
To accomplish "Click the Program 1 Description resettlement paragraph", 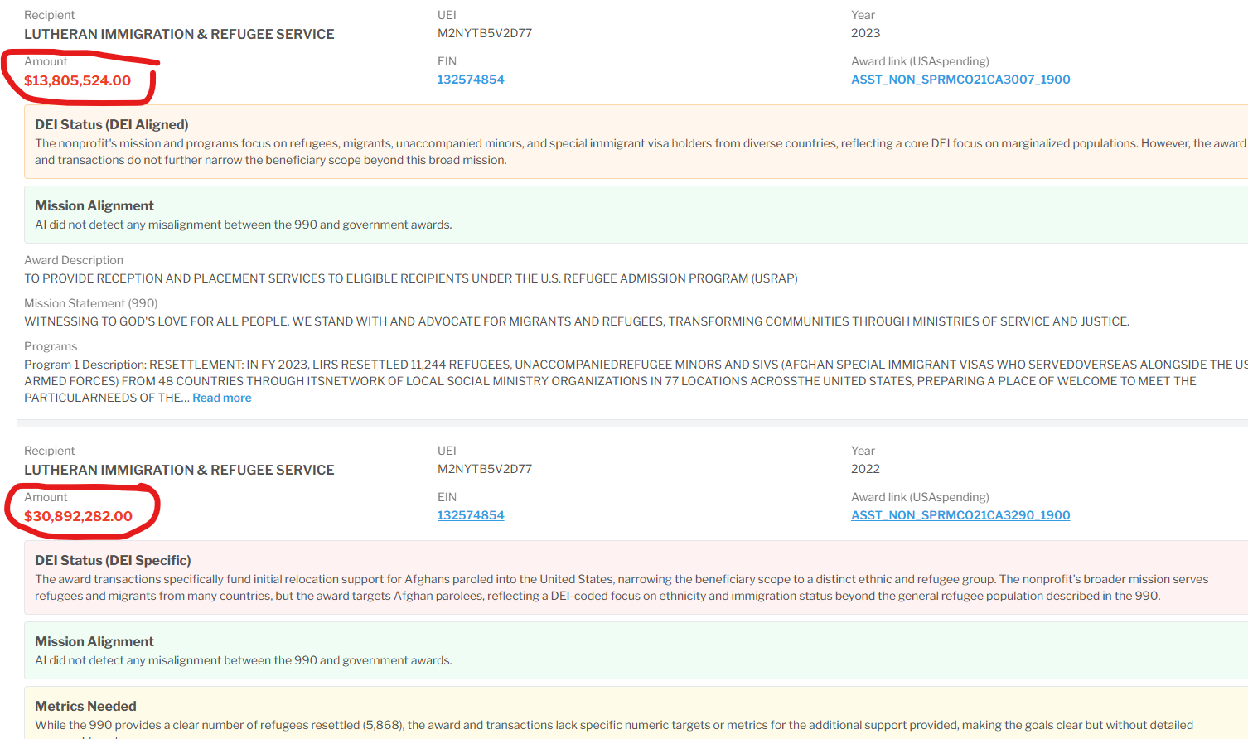I will coord(636,381).
